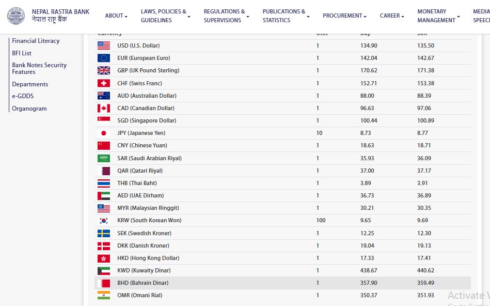
Task: Click the European Euro flag icon
Action: 103,58
